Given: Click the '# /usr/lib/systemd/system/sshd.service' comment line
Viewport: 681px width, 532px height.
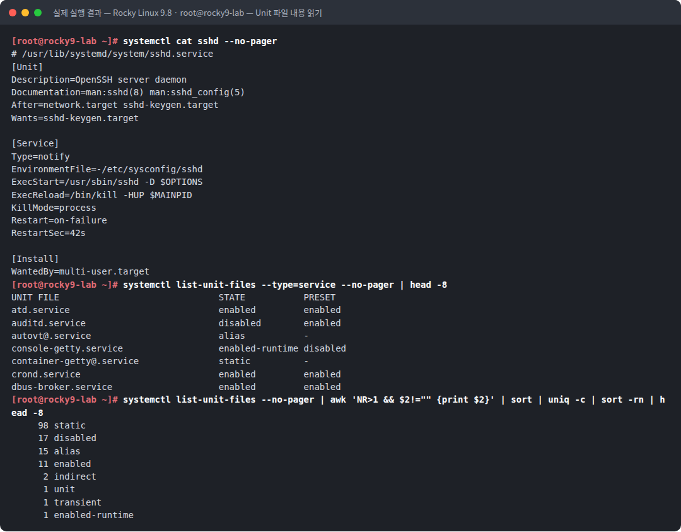Looking at the screenshot, I should (112, 54).
